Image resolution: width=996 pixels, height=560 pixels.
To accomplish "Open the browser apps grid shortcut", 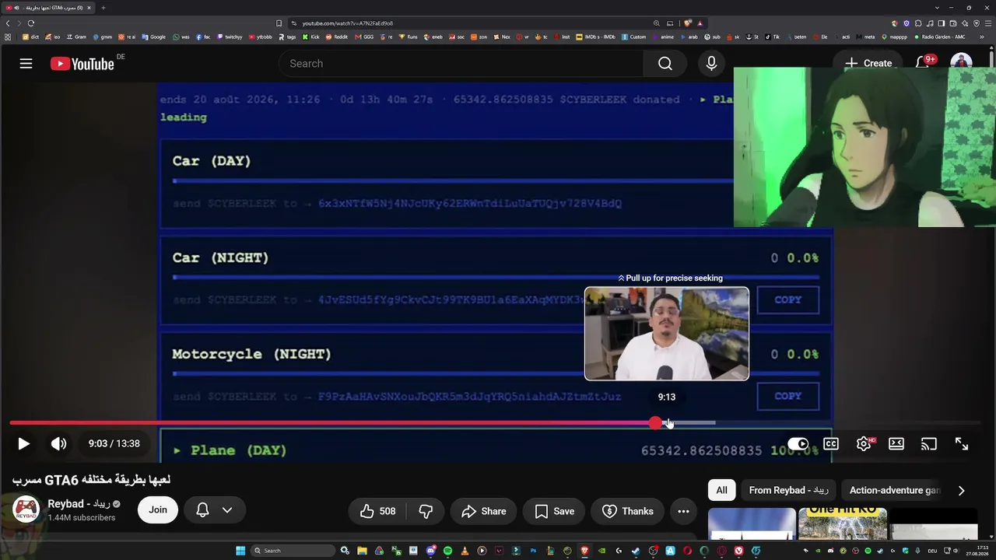I will [x=8, y=37].
